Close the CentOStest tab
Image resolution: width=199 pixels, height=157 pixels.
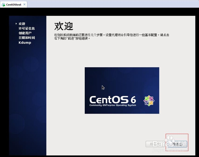point(24,5)
